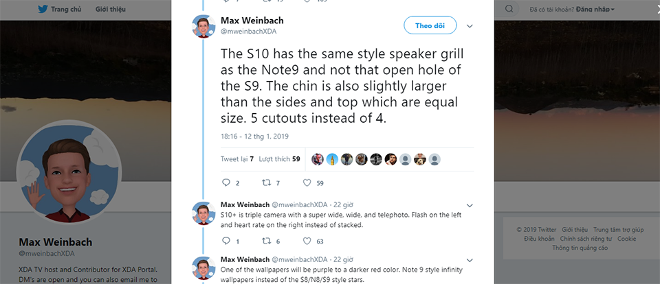The width and height of the screenshot is (660, 284).
Task: Like the S10+ triple camera tweet
Action: (307, 241)
